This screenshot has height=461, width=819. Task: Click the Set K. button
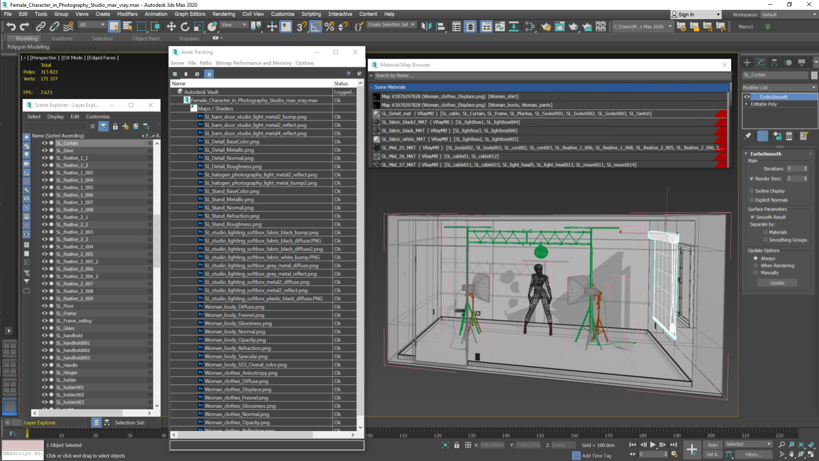coord(713,455)
